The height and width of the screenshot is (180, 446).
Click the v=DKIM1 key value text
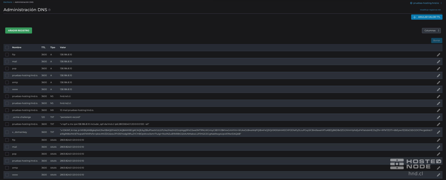click(246, 132)
